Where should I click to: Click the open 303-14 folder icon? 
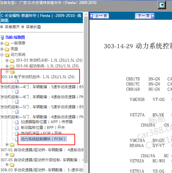[12, 72]
